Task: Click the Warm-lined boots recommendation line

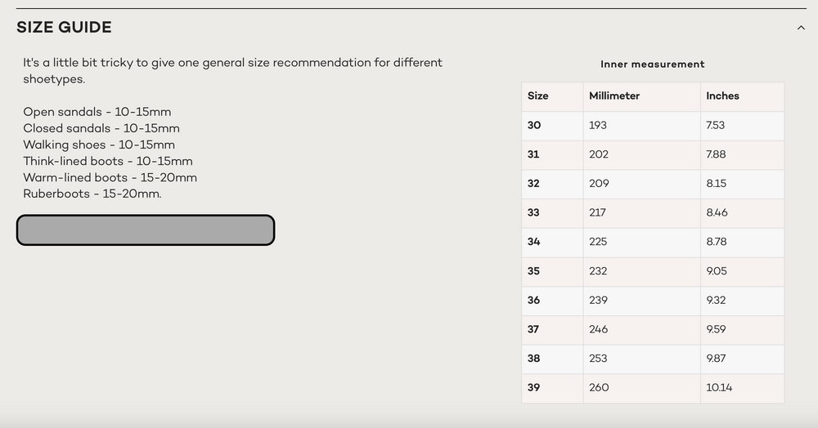Action: [110, 177]
